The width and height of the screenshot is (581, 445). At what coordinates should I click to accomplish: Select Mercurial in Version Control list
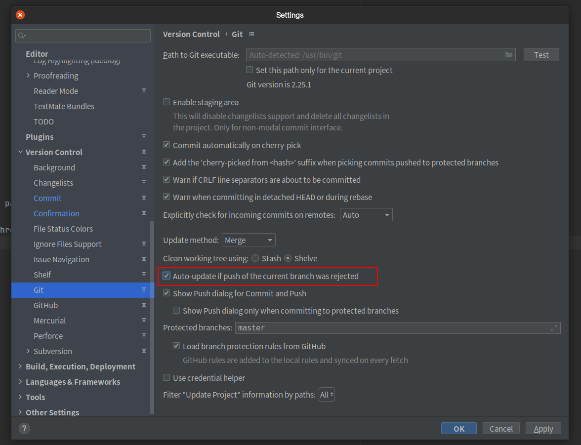click(49, 321)
